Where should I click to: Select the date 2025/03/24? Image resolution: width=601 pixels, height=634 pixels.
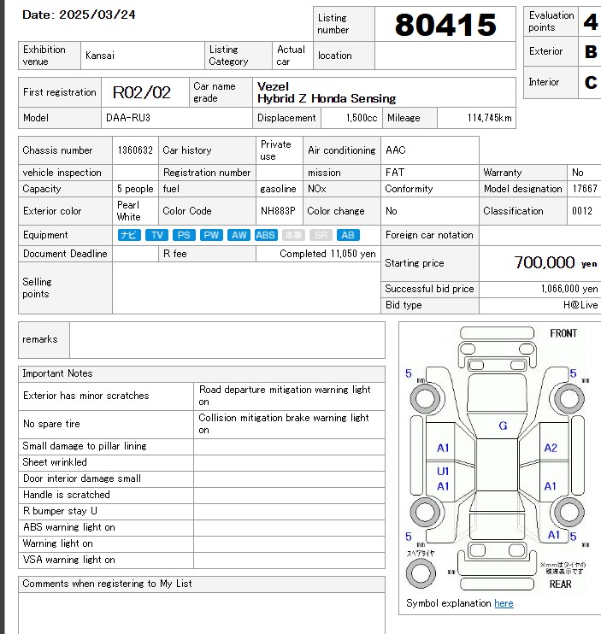pyautogui.click(x=97, y=15)
